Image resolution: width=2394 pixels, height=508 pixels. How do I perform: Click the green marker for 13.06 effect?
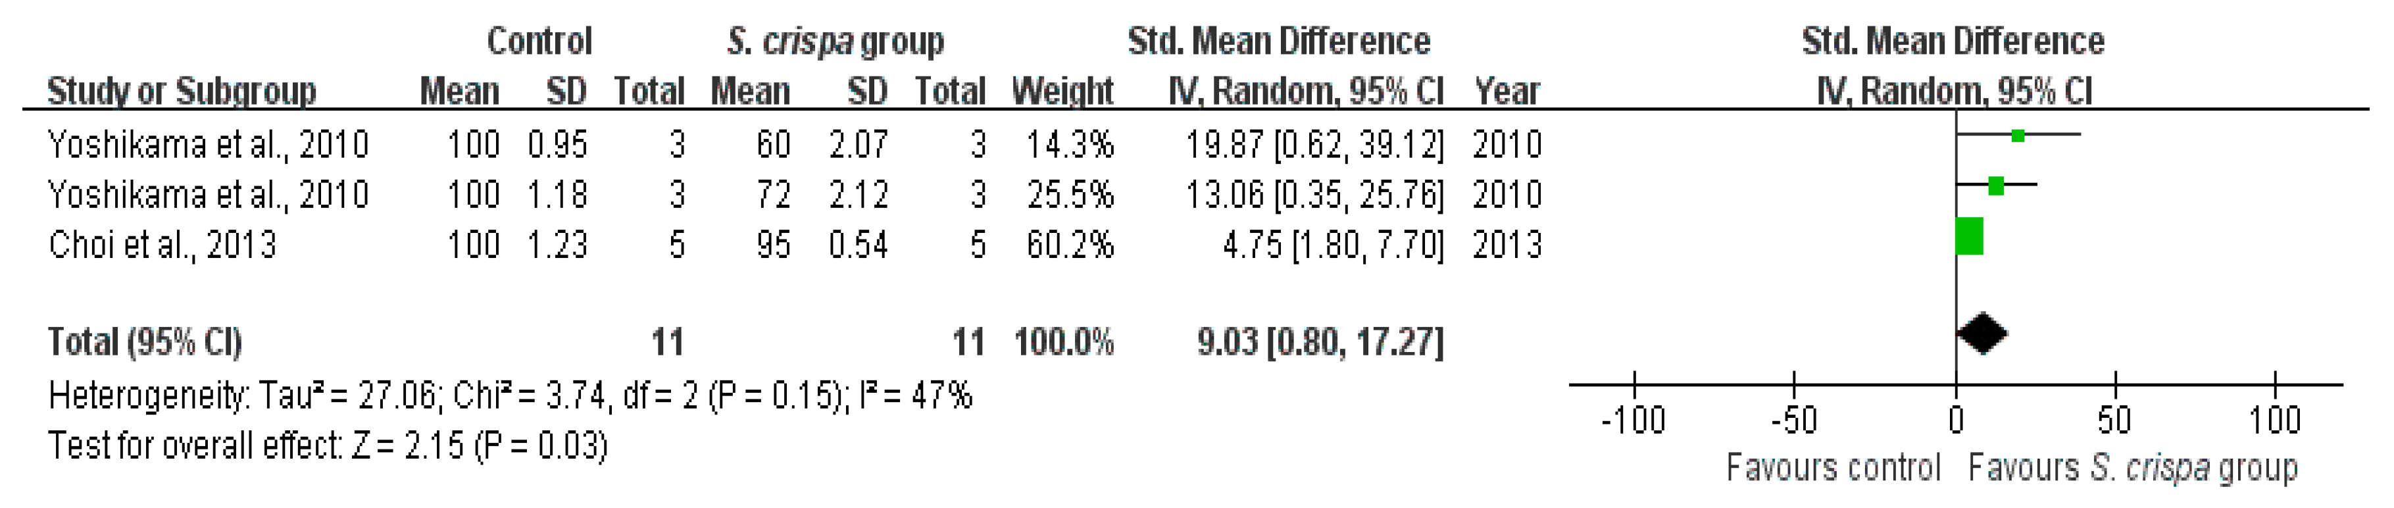click(1995, 186)
